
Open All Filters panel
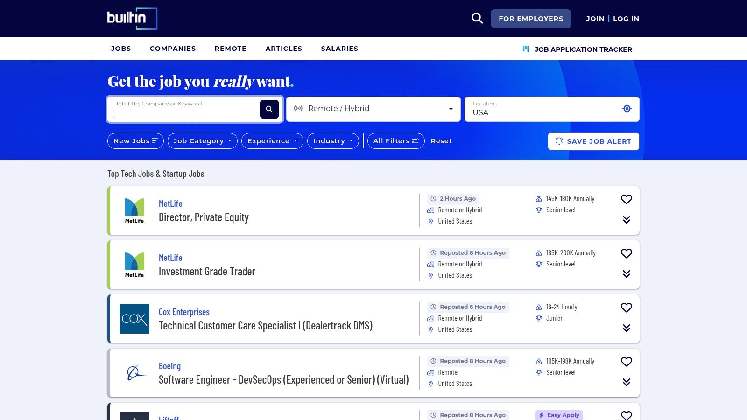point(396,141)
